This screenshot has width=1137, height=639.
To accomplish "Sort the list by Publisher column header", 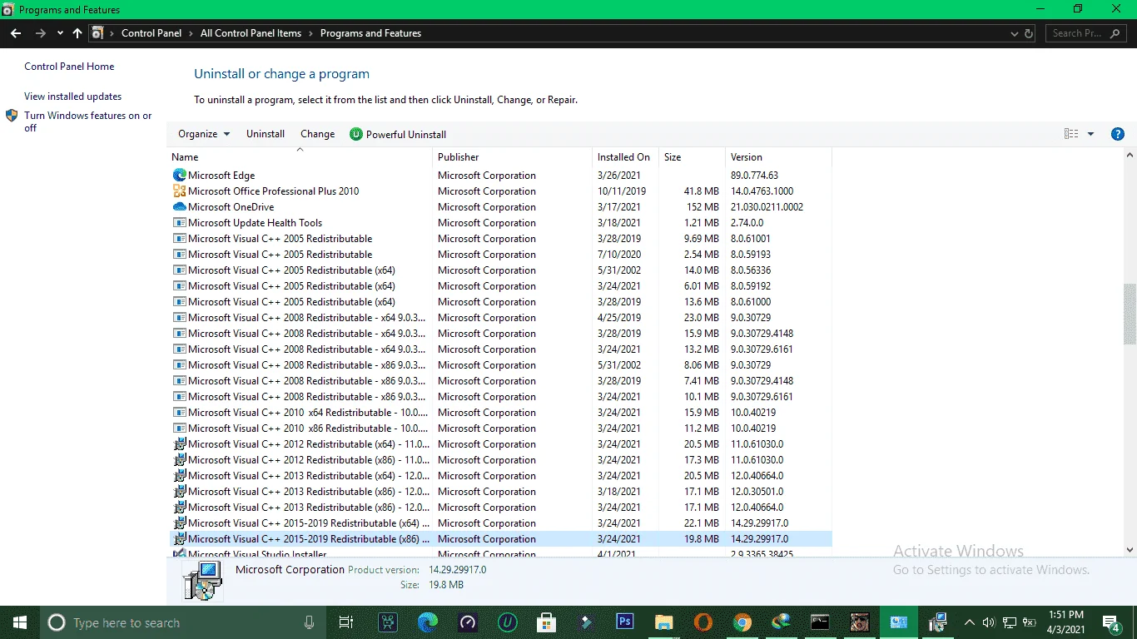I will (512, 157).
